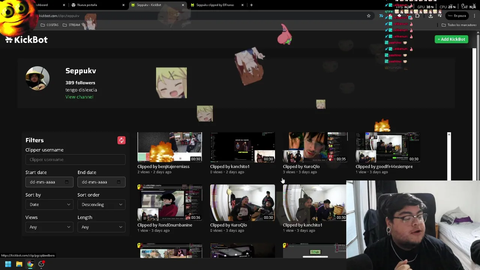This screenshot has height=270, width=480.
Task: Click 'Clipped by goodlfr44xsiempre' title
Action: point(384,166)
